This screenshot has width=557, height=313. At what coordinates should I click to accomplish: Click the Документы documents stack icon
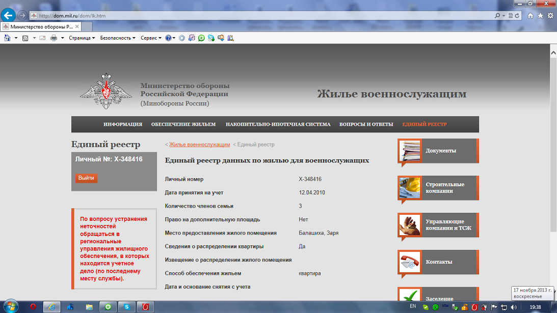click(x=410, y=151)
